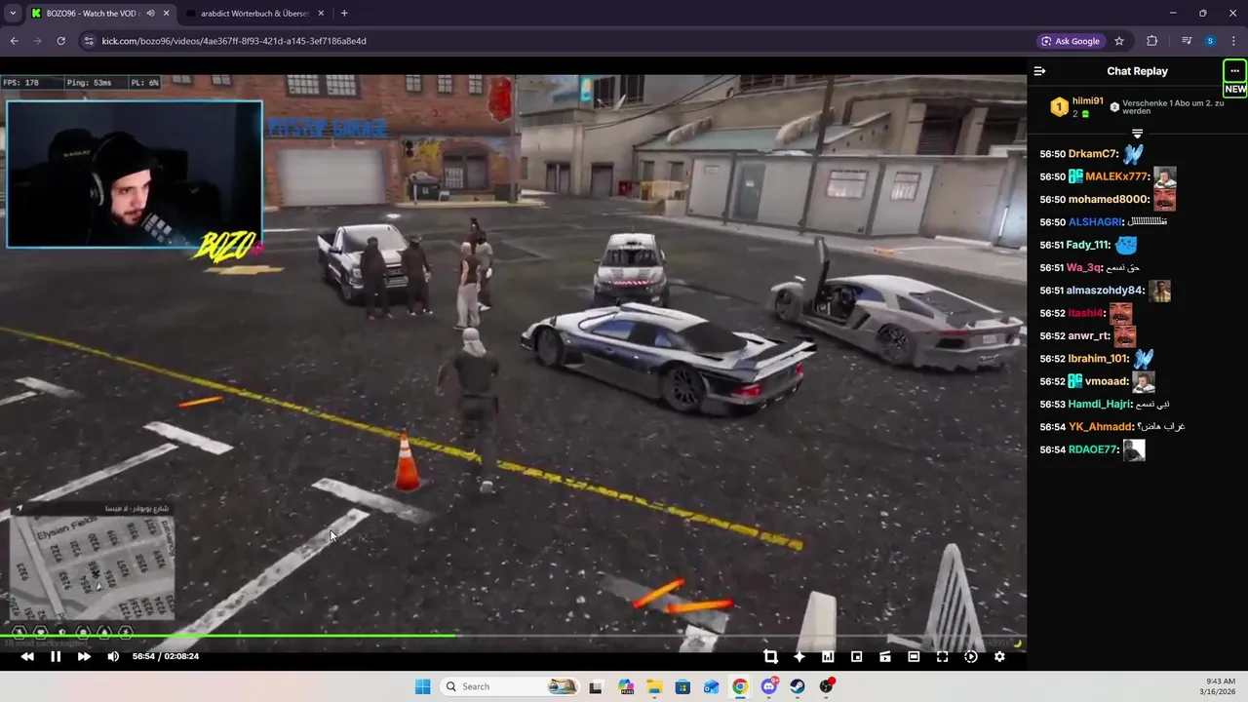Bookmark this page with the star

tap(1119, 41)
